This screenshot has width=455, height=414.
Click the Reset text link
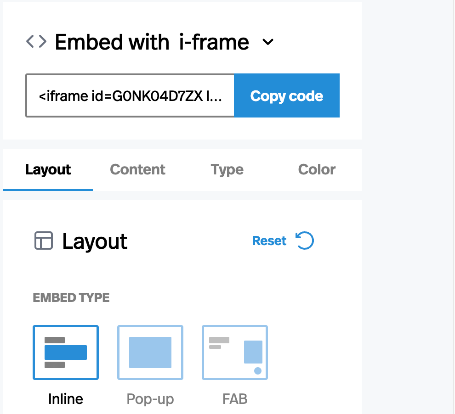[269, 241]
